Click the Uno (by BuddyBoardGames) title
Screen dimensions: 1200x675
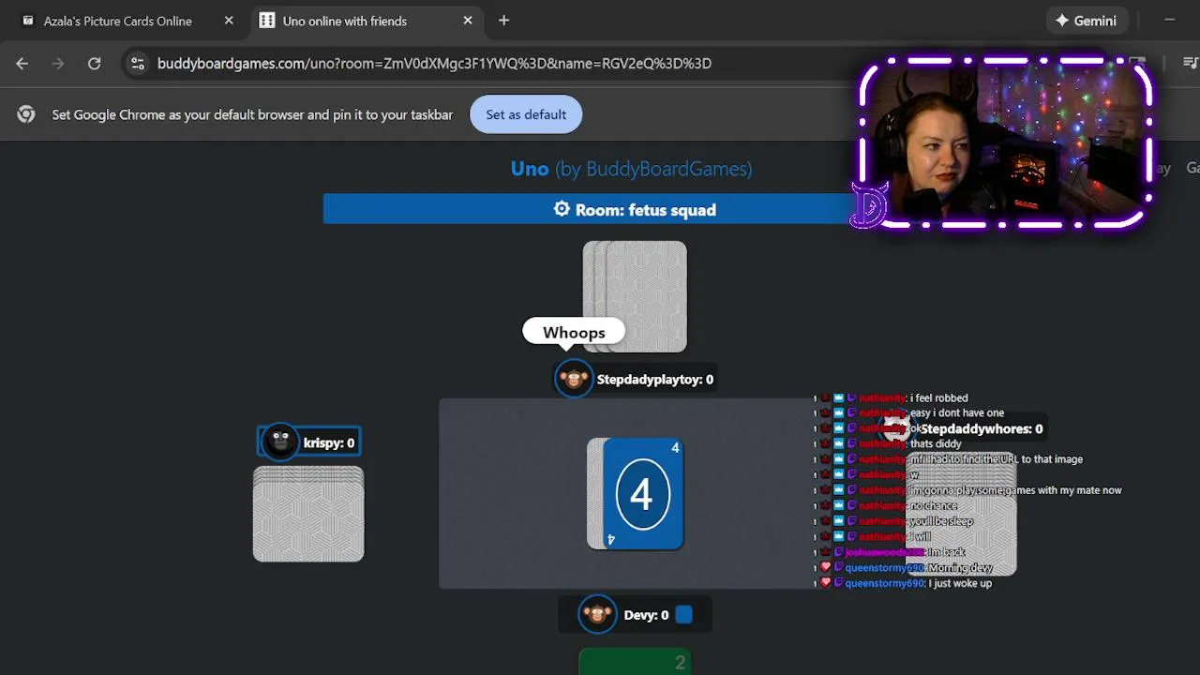631,169
